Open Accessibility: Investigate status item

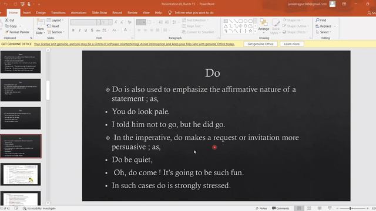point(39,209)
